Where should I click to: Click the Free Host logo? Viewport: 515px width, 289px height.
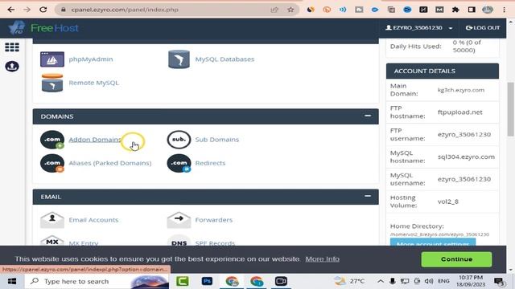43,28
